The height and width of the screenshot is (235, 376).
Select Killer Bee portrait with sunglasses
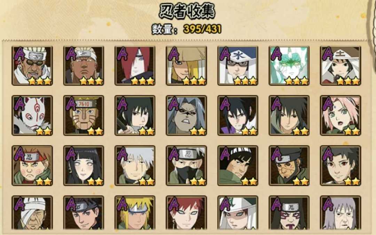pyautogui.click(x=32, y=66)
